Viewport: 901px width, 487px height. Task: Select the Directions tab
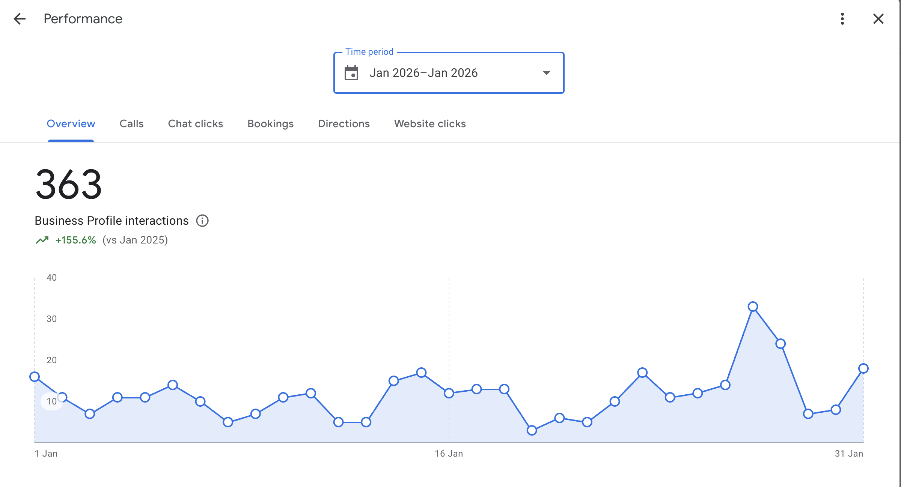(x=344, y=124)
